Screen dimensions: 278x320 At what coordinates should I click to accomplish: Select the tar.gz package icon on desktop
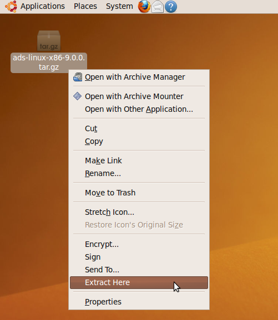pos(49,41)
